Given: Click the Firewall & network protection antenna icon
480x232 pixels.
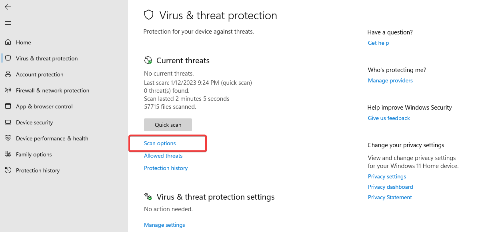Looking at the screenshot, I should (x=8, y=90).
